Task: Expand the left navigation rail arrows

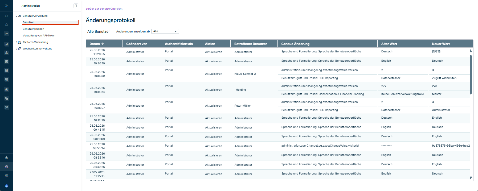Action: tap(6, 6)
